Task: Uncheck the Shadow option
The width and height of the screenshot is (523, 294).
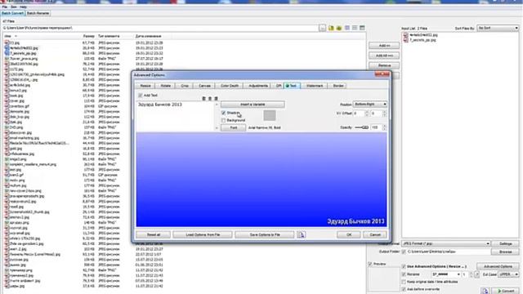Action: click(x=223, y=113)
